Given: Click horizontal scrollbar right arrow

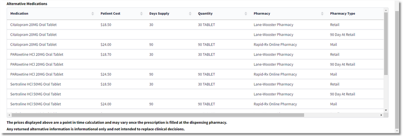Looking at the screenshot, I should click(382, 115).
